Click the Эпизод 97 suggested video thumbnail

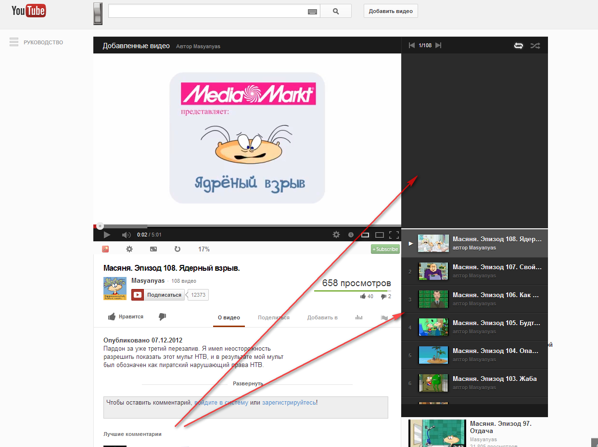[437, 434]
